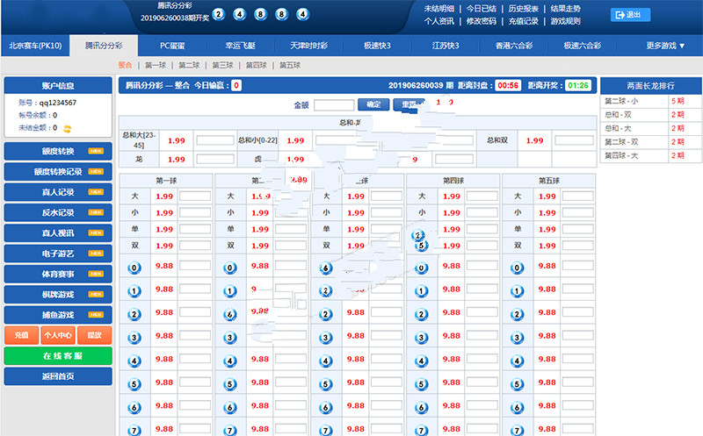Focus the 第一球 大 bet input
Screen dimensions: 703x436
[x=195, y=196]
